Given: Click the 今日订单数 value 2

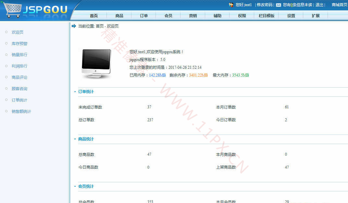Looking at the screenshot, I should (x=286, y=120).
